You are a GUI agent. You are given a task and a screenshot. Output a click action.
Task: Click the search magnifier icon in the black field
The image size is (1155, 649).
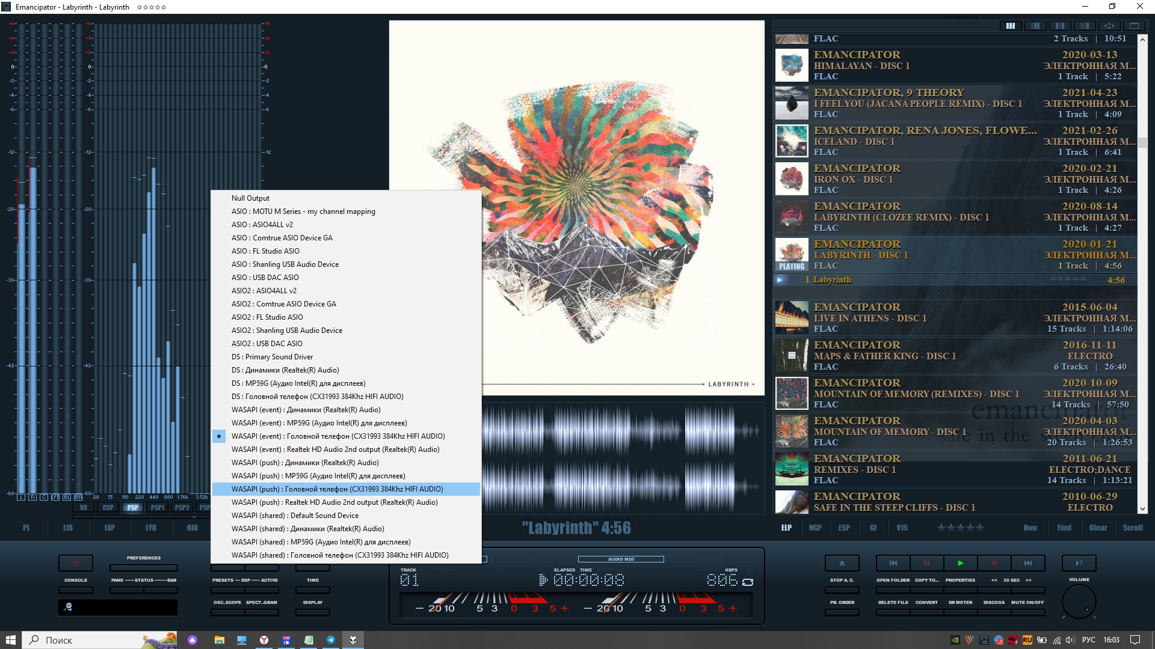(x=68, y=607)
